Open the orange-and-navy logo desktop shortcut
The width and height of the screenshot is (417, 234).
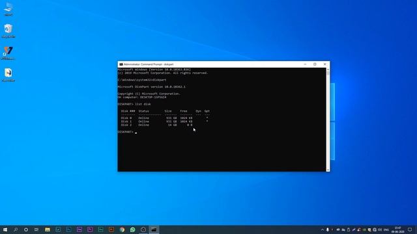[8, 53]
